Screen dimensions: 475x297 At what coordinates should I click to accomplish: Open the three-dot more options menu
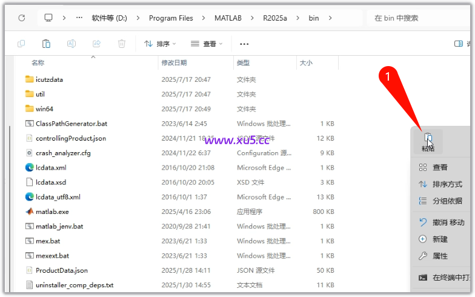244,44
